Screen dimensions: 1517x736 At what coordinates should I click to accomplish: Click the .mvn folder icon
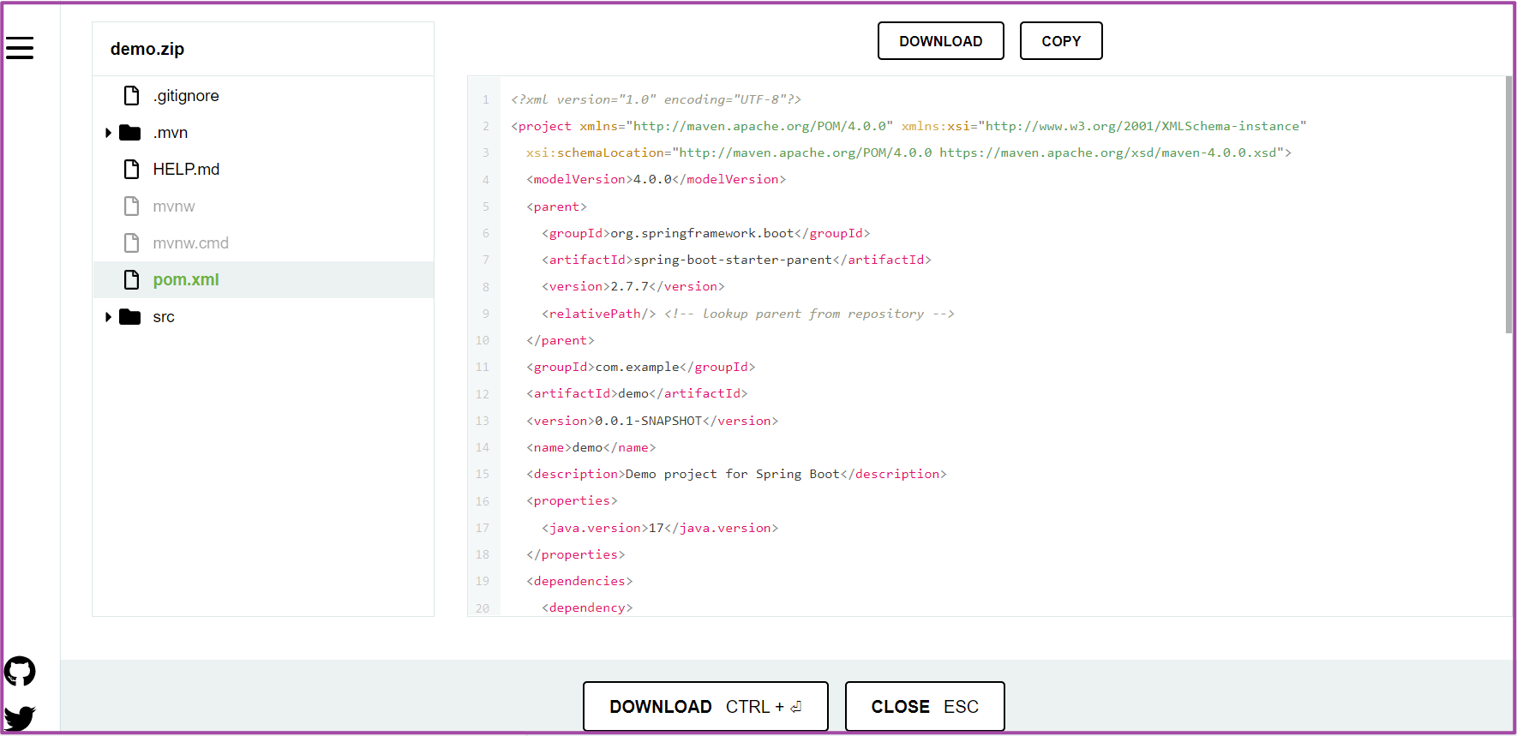tap(130, 132)
